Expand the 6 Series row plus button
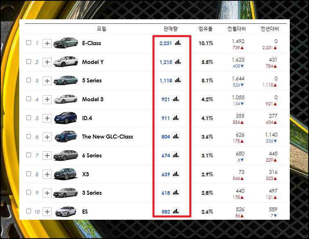The height and width of the screenshot is (239, 309). pyautogui.click(x=47, y=155)
